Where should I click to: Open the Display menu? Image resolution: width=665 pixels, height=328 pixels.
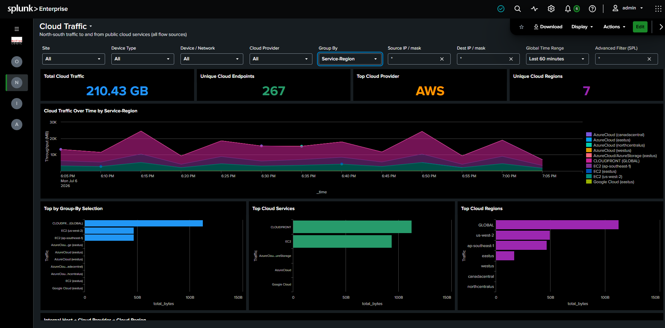582,27
